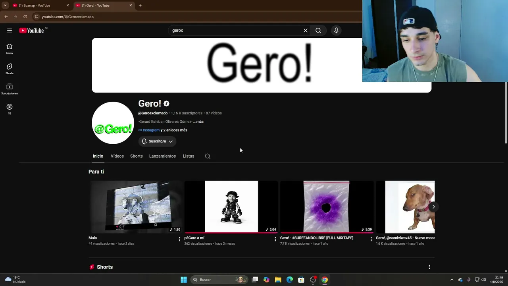Screen dimensions: 508x286
Task: Open File Explorer from the taskbar
Action: click(278, 280)
